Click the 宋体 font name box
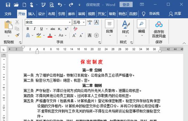188x121 pixels. click(47, 22)
